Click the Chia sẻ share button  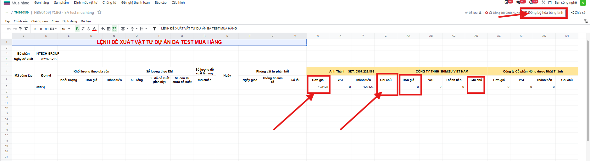(578, 13)
